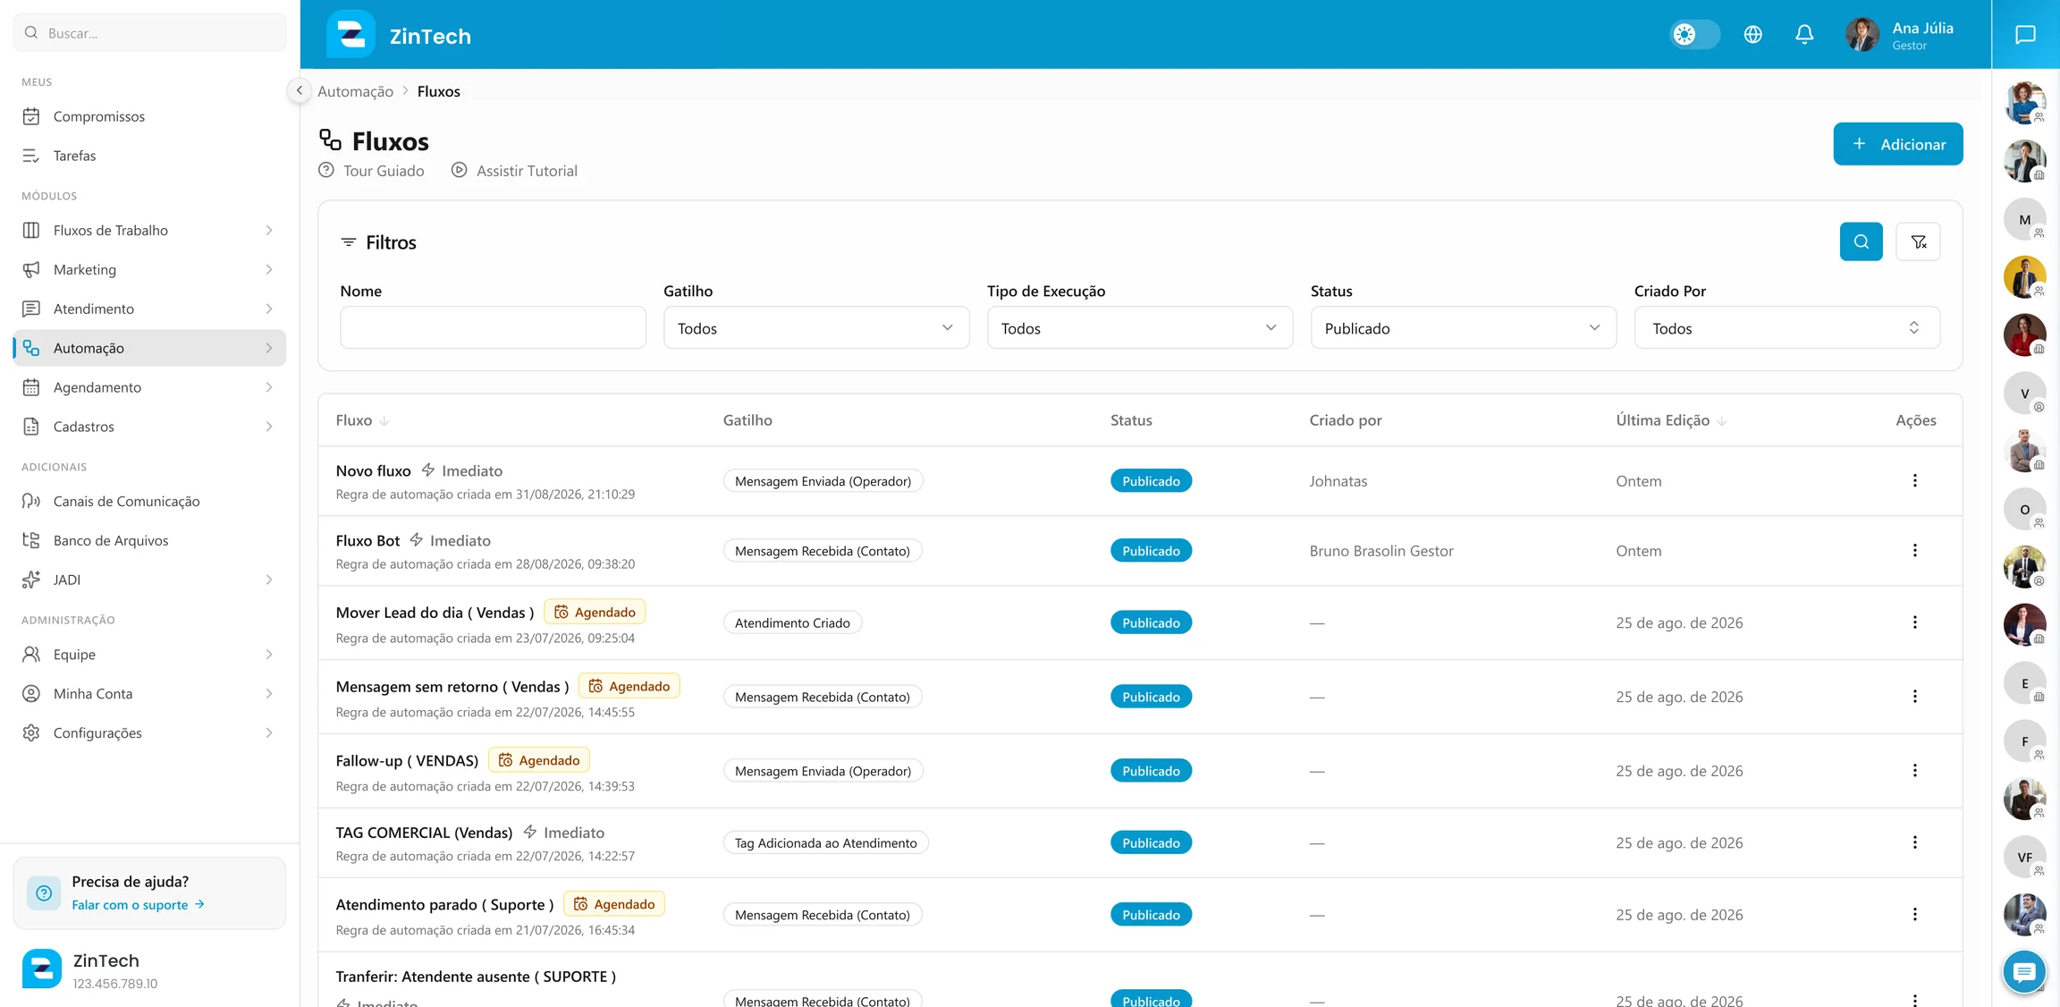Open the Gatilho filter dropdown
The height and width of the screenshot is (1007, 2060).
815,328
